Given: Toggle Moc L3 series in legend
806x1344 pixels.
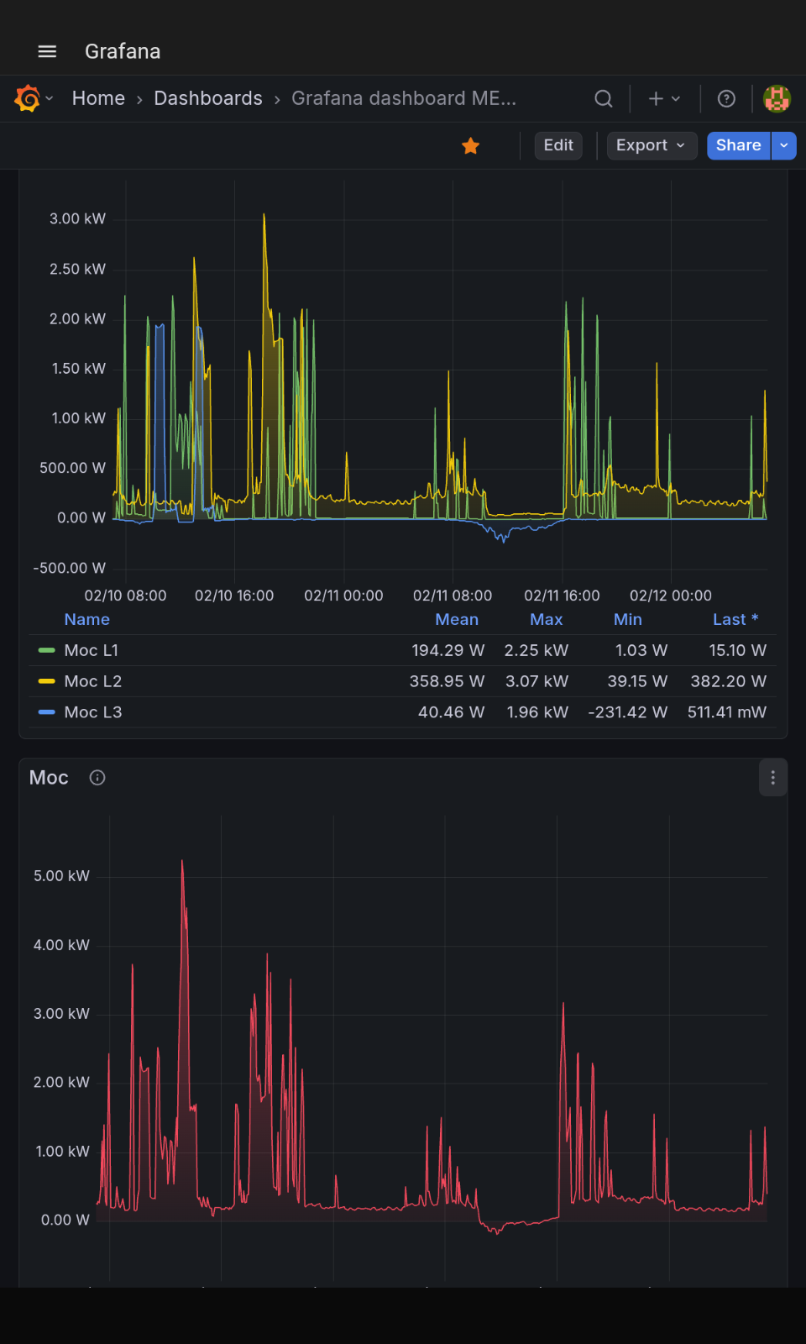Looking at the screenshot, I should [93, 712].
